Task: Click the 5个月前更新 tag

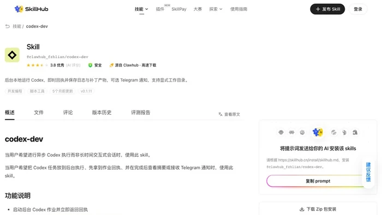Action: [63, 91]
